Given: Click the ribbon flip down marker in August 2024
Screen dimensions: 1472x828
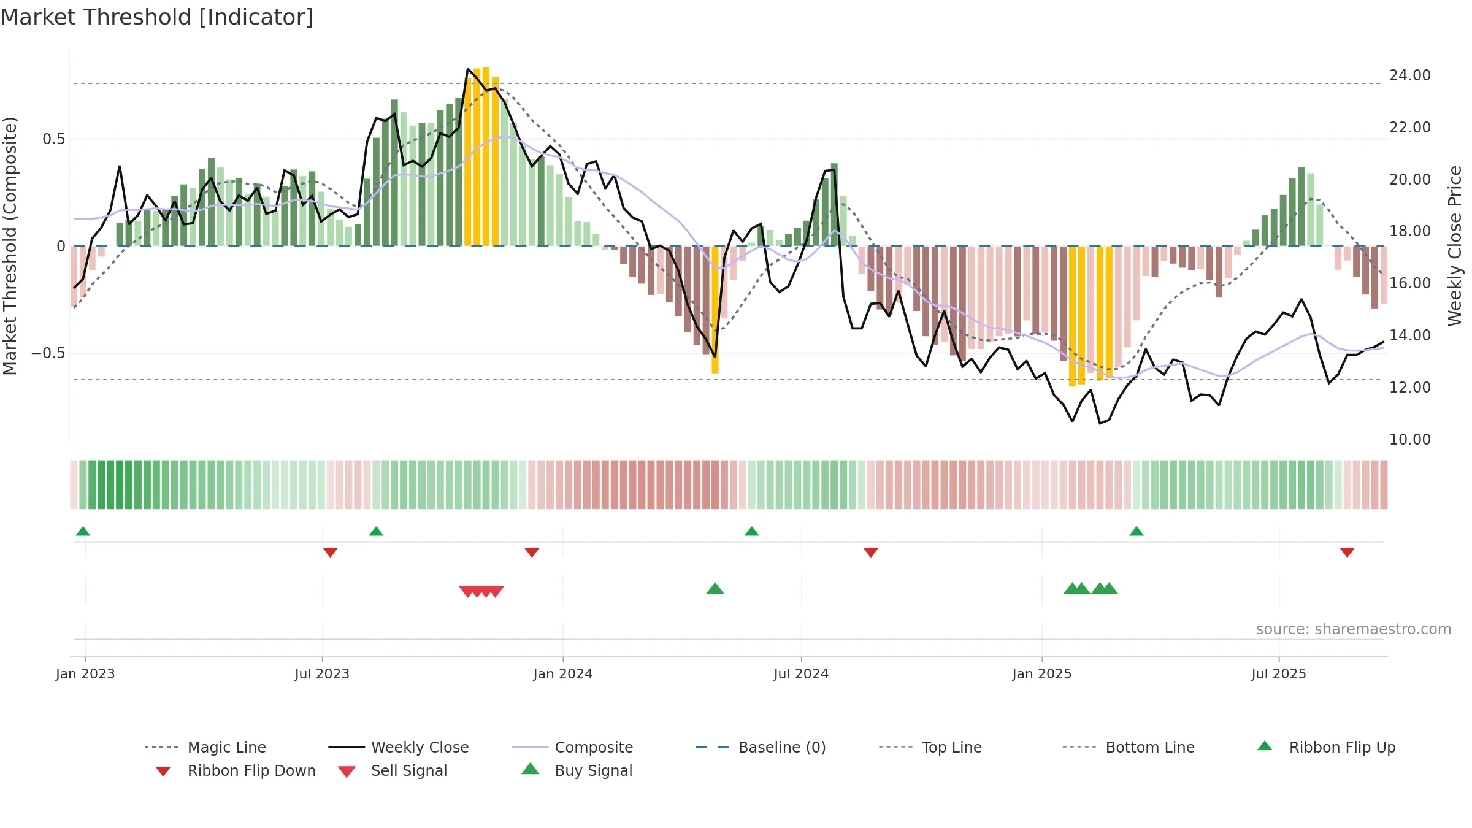Looking at the screenshot, I should pyautogui.click(x=871, y=553).
